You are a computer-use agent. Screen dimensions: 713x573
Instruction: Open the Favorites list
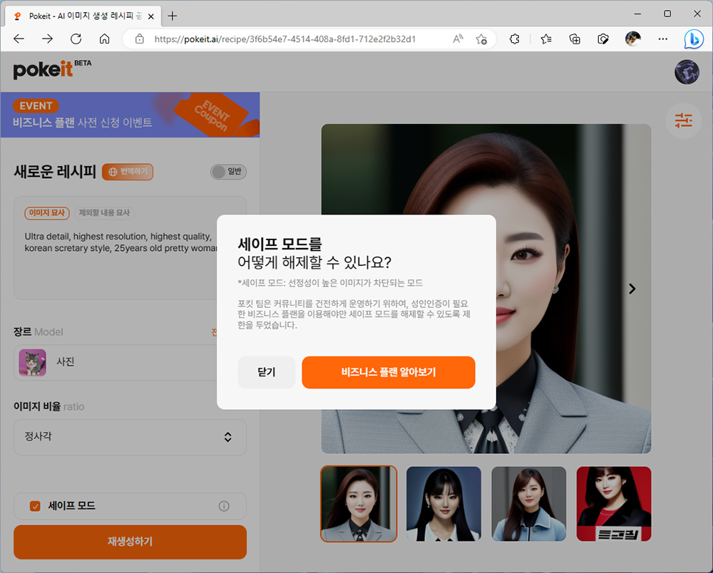546,39
